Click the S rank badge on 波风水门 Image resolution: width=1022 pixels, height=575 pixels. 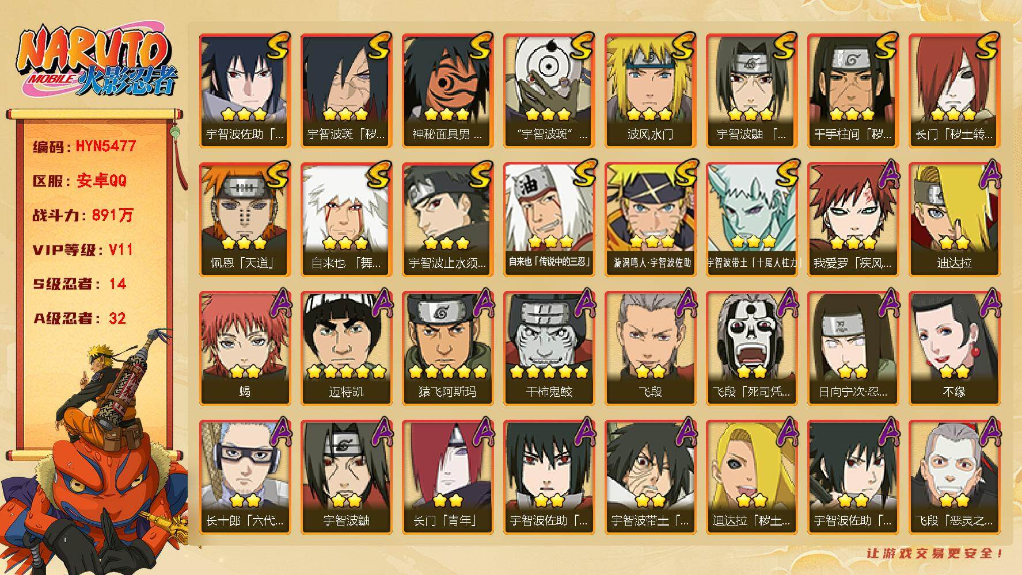pyautogui.click(x=683, y=46)
